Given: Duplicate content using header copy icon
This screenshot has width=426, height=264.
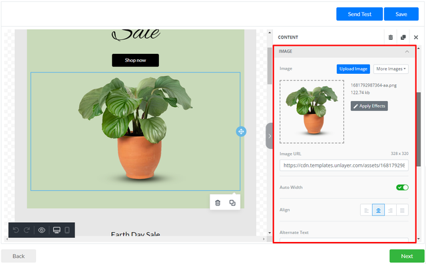Looking at the screenshot, I should point(403,37).
